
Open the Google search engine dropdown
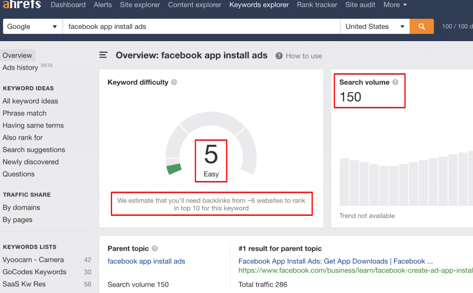tap(32, 26)
